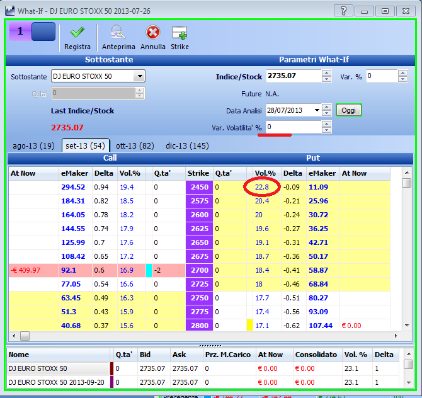Click the Var. Volatilita' % input field
The width and height of the screenshot is (422, 398).
click(x=294, y=127)
